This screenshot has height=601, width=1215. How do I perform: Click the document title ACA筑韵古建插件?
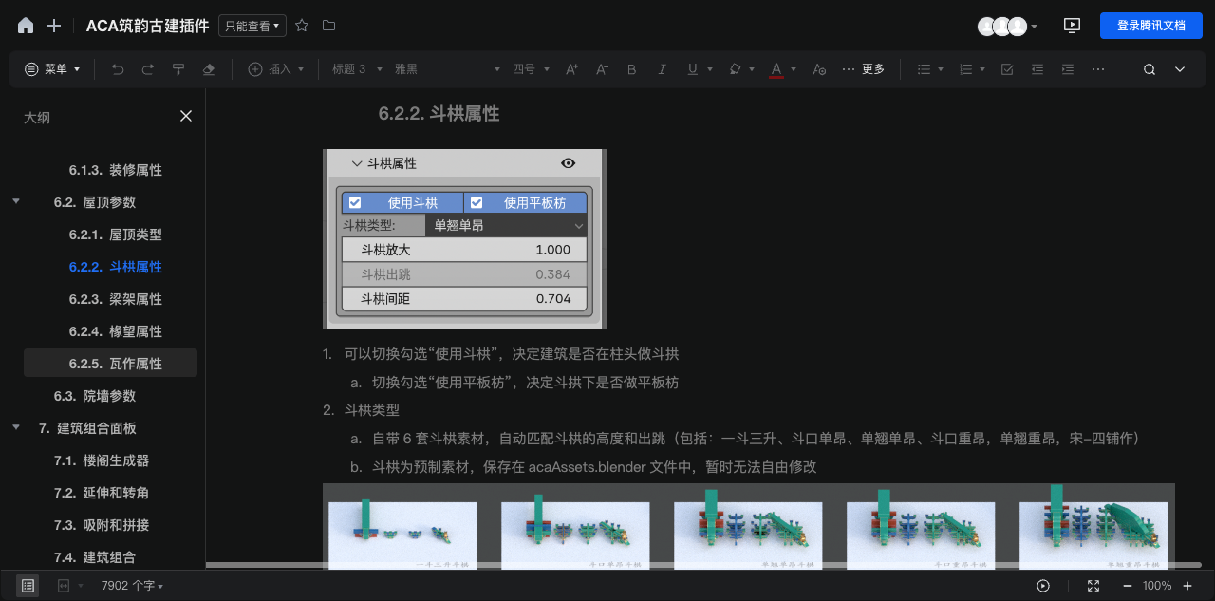(147, 26)
